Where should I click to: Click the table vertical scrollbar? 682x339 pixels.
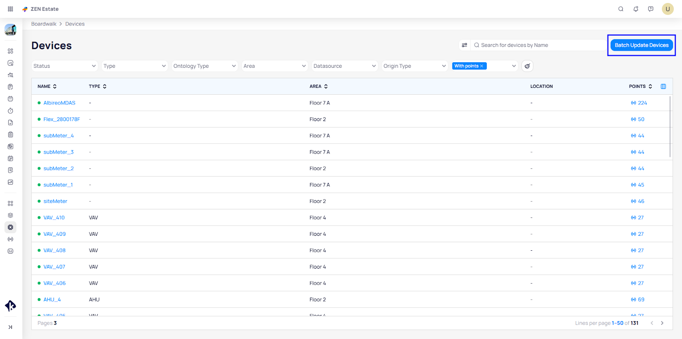(670, 127)
